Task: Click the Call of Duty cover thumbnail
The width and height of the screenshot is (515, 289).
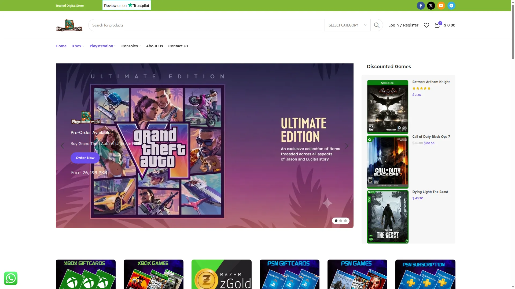Action: click(x=388, y=162)
